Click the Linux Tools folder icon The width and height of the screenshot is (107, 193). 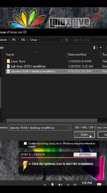click(8, 61)
